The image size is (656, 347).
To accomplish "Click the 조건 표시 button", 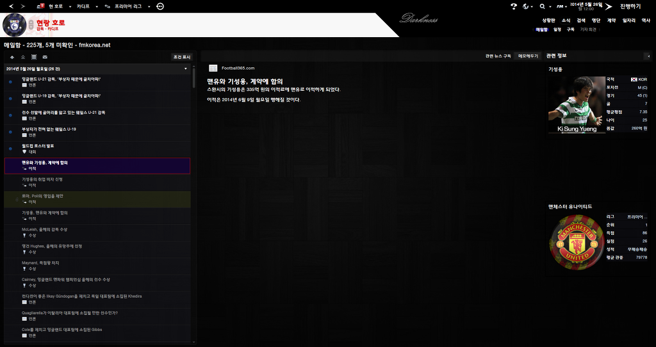I will [x=181, y=57].
